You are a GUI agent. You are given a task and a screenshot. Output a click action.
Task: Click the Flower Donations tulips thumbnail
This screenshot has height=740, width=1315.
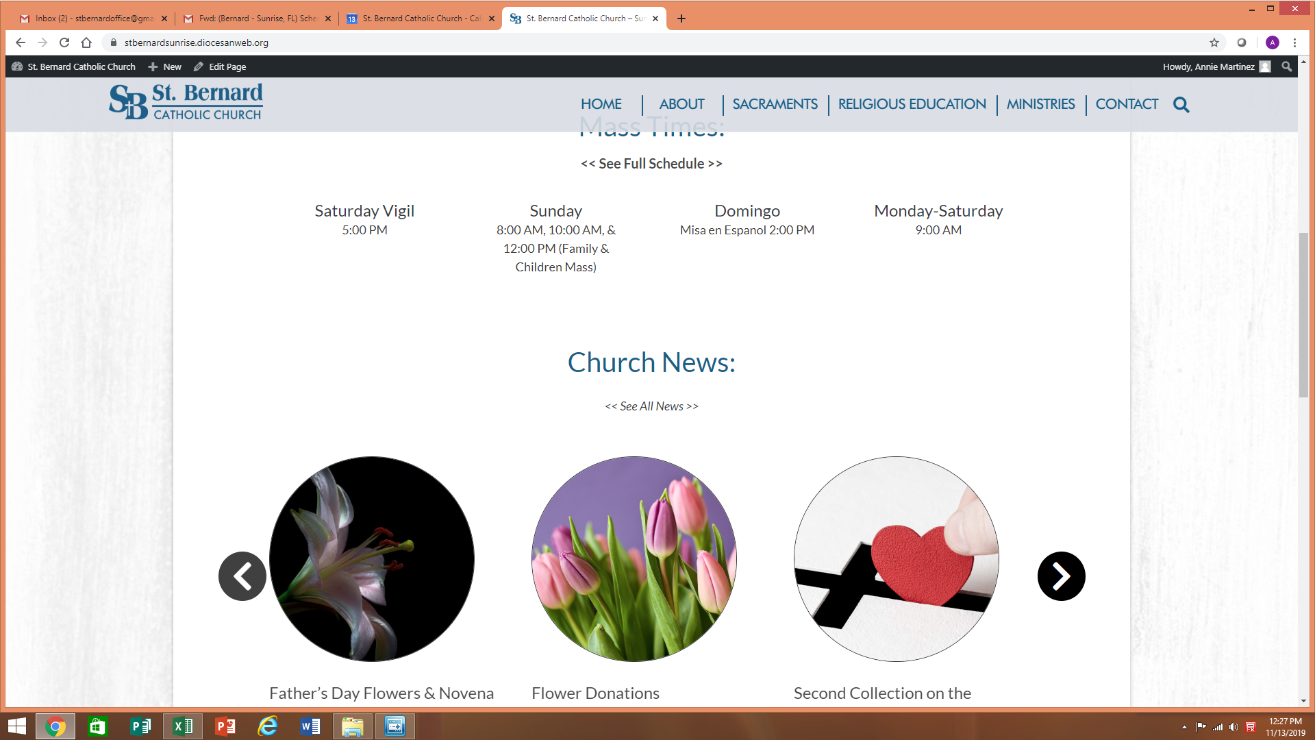coord(634,559)
